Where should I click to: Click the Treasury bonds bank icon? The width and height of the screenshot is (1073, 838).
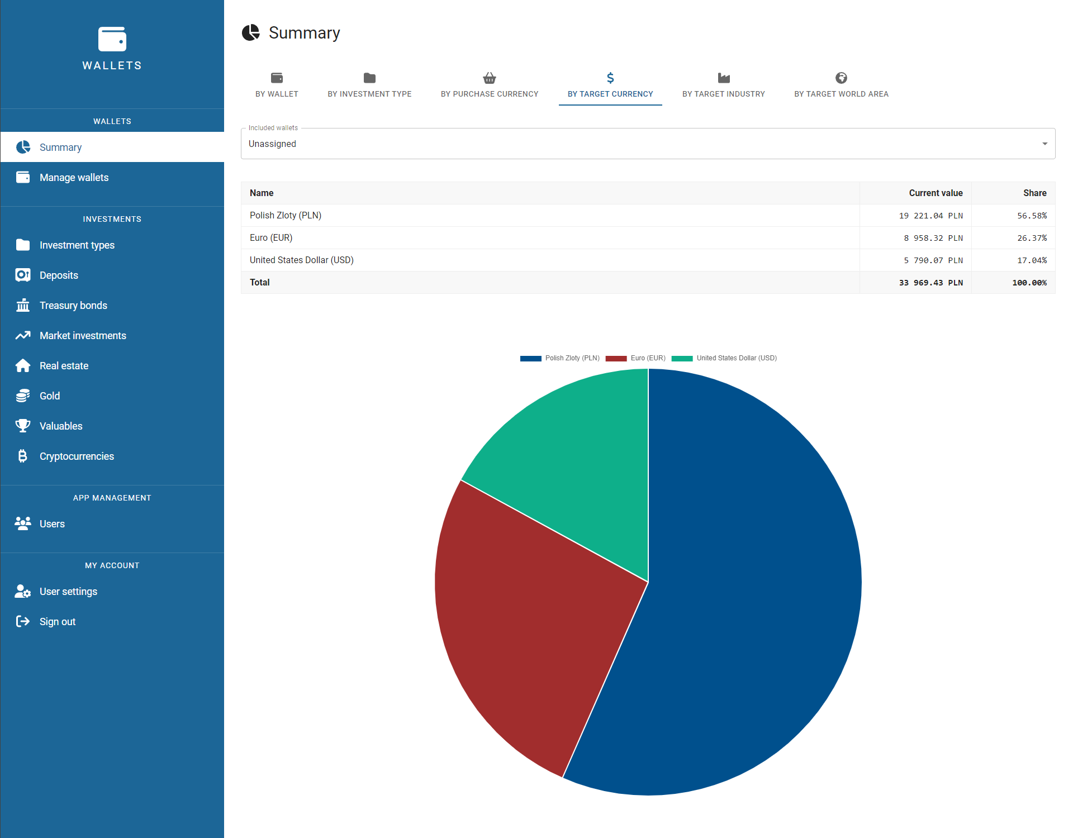click(23, 305)
